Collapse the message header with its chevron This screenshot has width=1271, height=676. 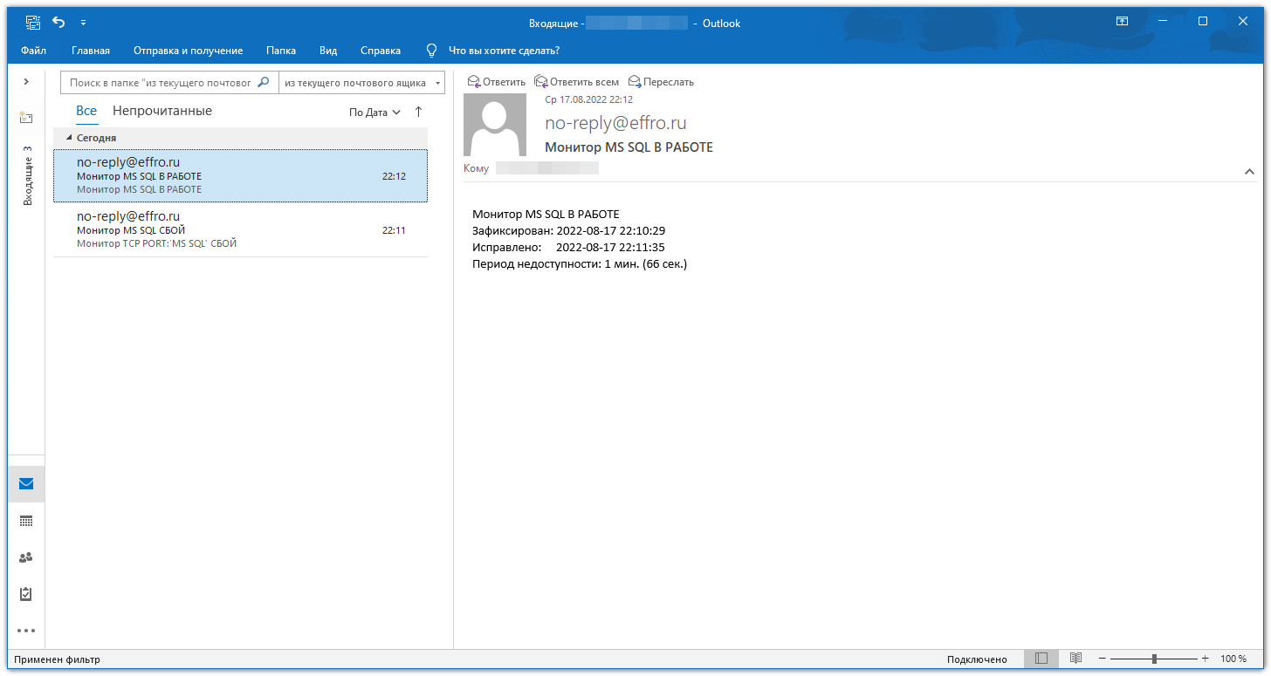(x=1251, y=172)
